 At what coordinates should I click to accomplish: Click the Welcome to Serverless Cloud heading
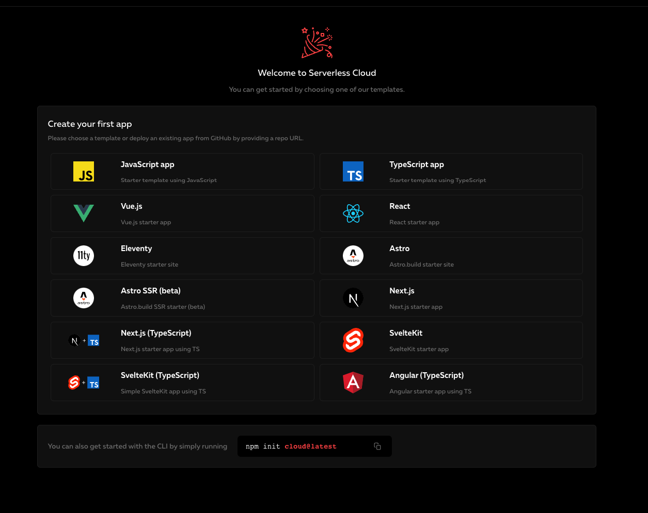(317, 73)
